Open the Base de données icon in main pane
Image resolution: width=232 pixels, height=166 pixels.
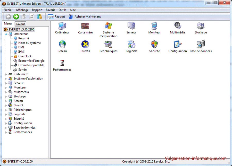[x=201, y=44]
